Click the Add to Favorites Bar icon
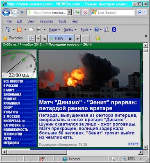150x163 pixels. coord(98,38)
